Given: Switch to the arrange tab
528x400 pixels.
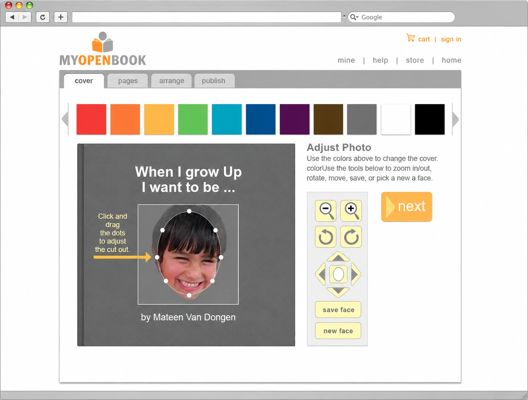Looking at the screenshot, I should point(172,81).
